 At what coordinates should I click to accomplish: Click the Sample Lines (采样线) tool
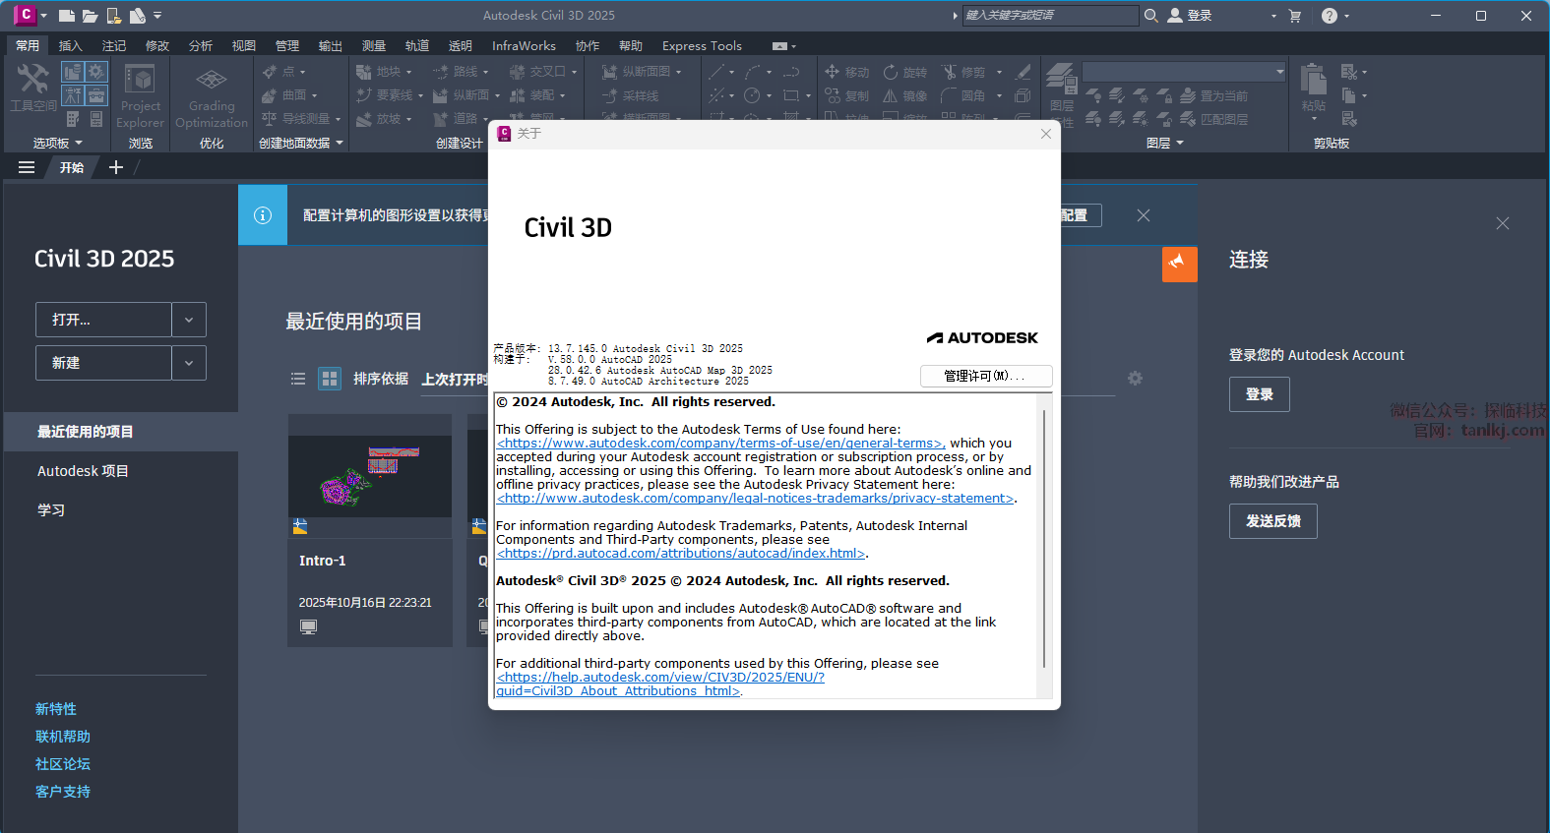[x=631, y=95]
